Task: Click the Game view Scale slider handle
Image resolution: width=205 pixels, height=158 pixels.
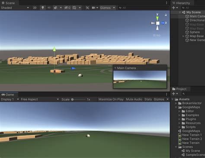Action: [x=72, y=99]
